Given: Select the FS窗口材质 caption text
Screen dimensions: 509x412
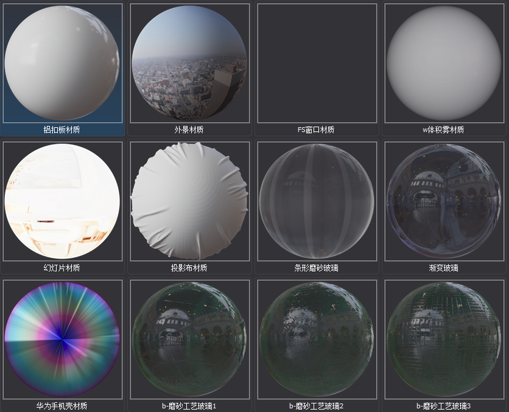Looking at the screenshot, I should (316, 130).
